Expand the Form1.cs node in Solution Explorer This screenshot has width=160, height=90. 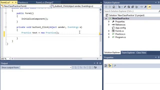[x=109, y=31]
